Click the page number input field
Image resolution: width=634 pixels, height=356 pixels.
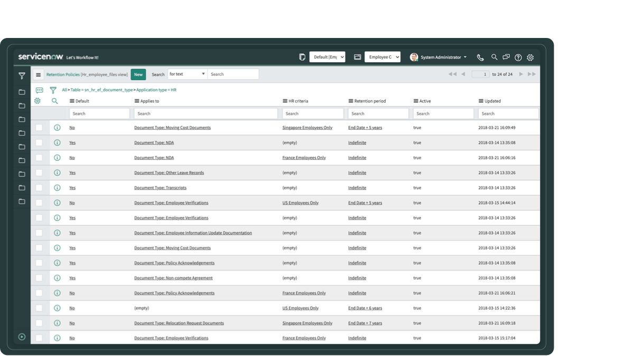click(480, 74)
